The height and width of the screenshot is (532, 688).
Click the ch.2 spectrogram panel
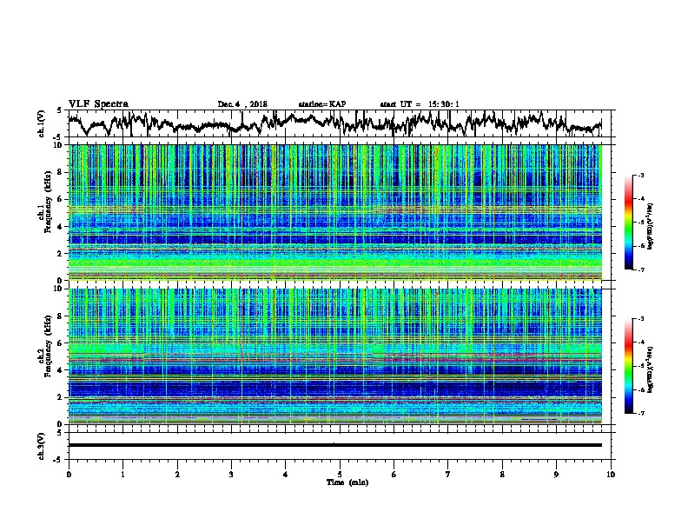[x=334, y=356]
